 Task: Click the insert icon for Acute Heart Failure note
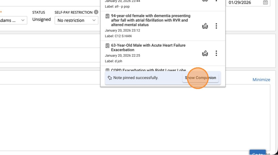point(205,53)
